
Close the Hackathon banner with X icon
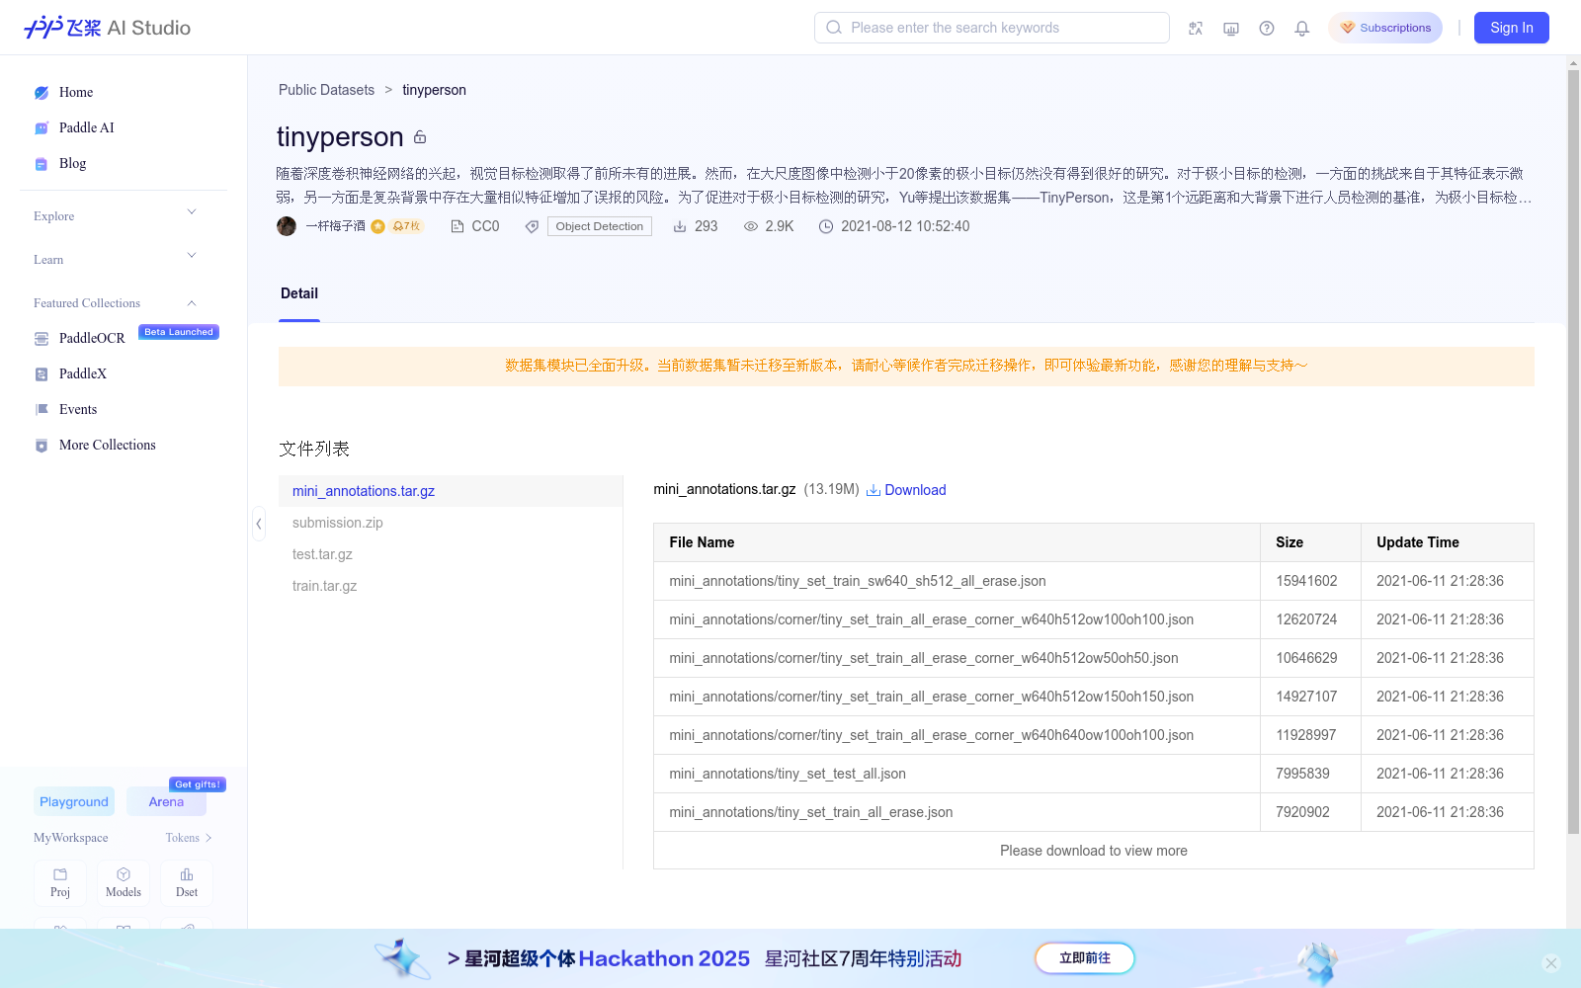(x=1551, y=963)
